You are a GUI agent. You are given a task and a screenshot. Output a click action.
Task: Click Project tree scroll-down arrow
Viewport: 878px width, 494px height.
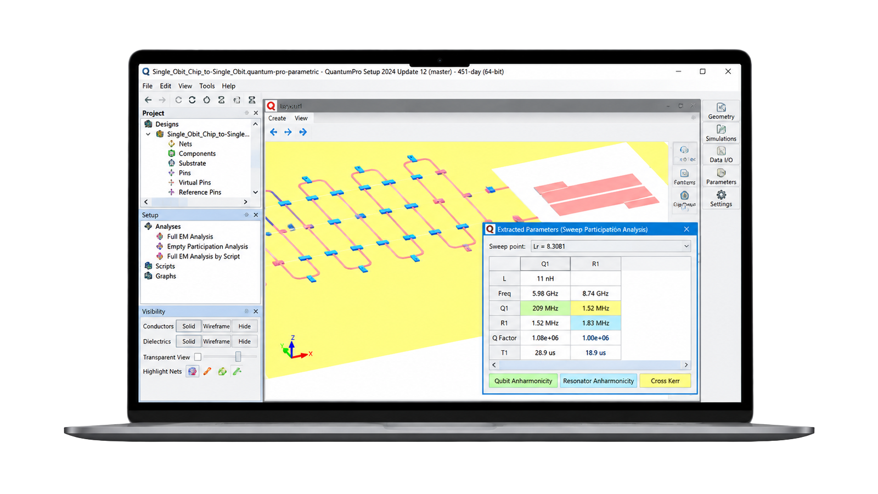point(255,192)
